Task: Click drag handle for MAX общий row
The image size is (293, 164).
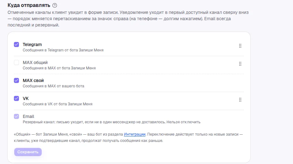Action: coord(240,64)
